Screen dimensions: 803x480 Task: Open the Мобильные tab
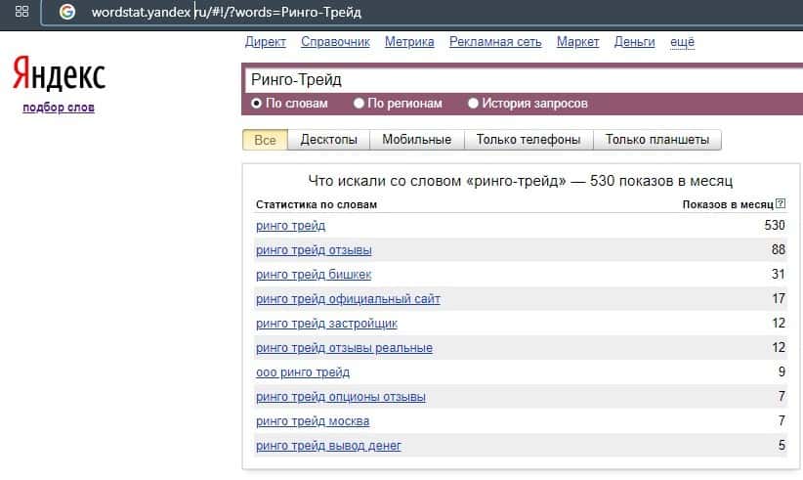point(416,140)
